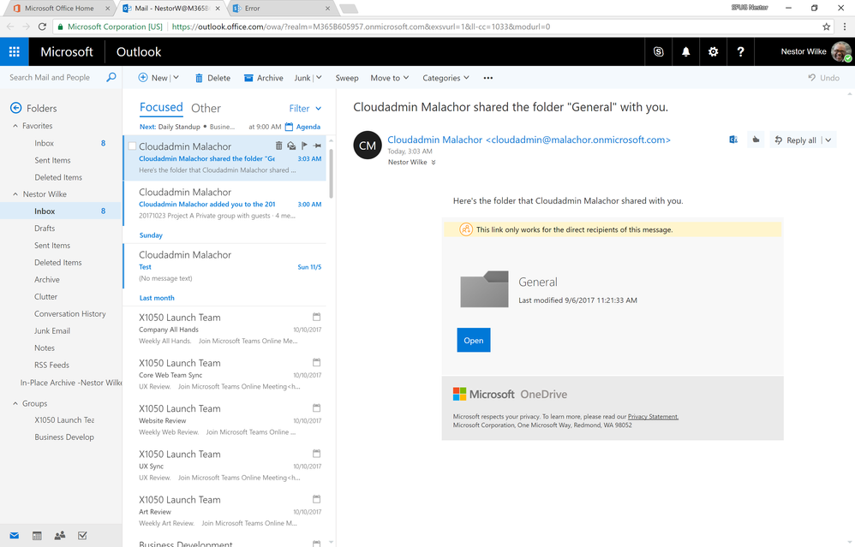The image size is (855, 547).
Task: Expand recipient details next to Nestor Wilke
Action: tap(433, 163)
